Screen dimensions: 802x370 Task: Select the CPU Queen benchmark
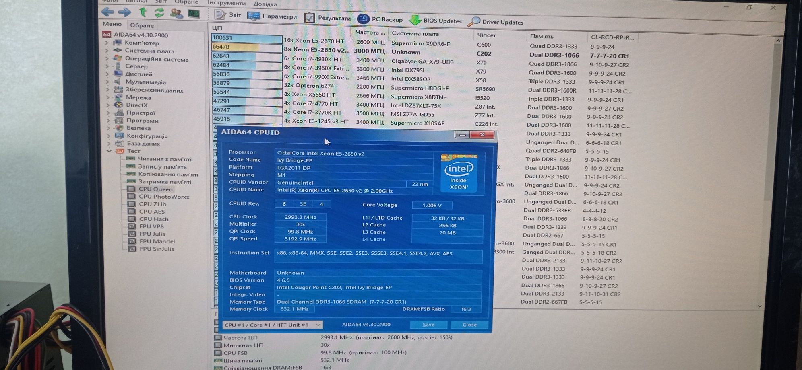click(x=156, y=189)
